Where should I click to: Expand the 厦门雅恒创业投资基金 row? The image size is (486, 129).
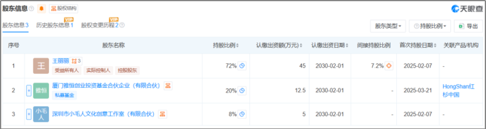29,91
